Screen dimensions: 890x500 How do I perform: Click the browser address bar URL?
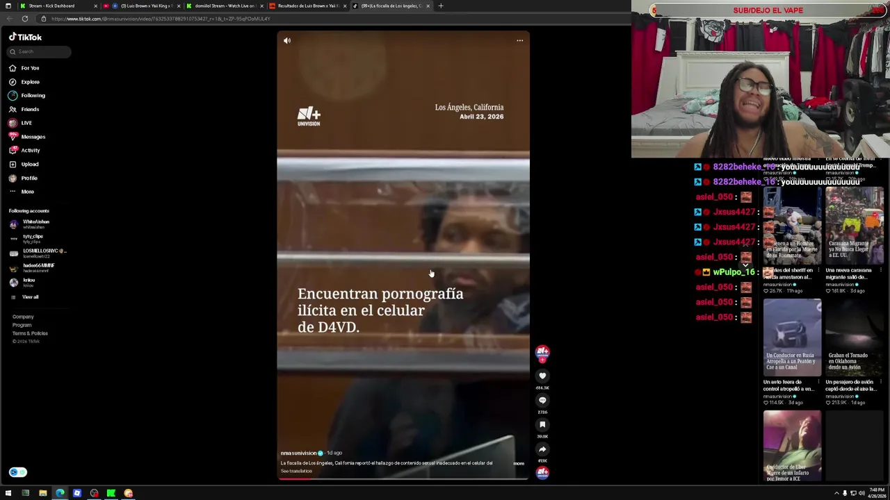[161, 19]
